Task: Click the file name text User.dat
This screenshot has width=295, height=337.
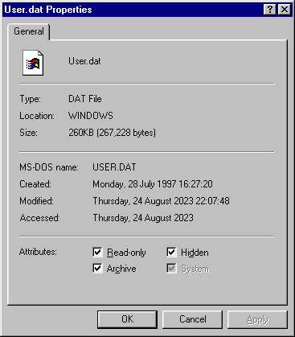Action: [84, 61]
